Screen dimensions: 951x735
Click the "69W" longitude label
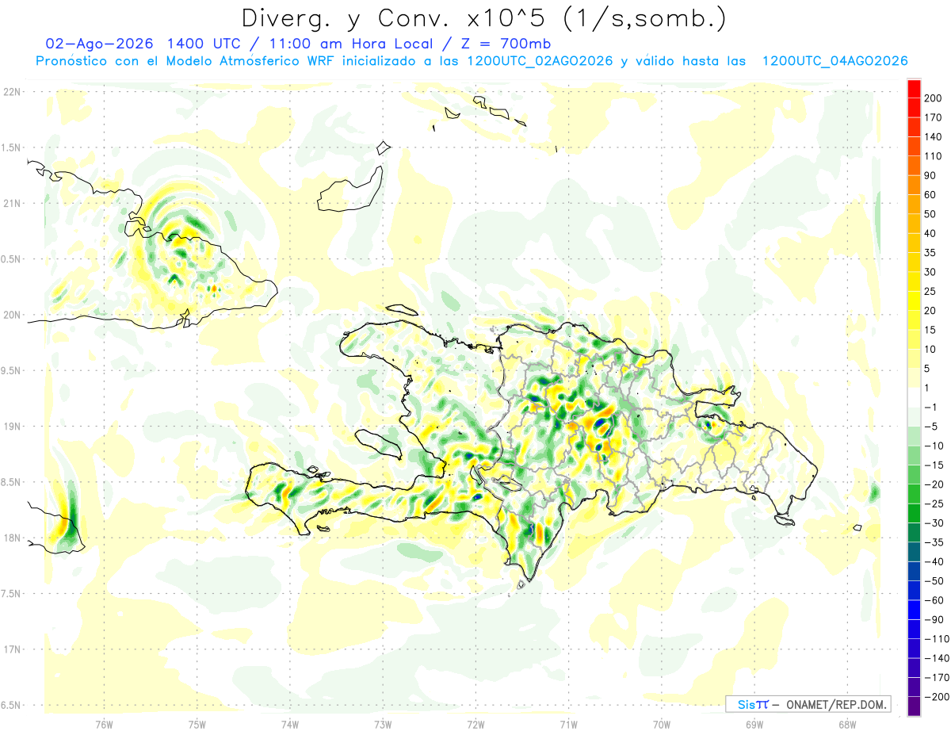pos(754,725)
